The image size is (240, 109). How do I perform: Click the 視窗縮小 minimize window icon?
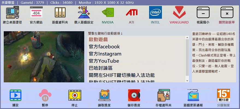click(x=203, y=12)
